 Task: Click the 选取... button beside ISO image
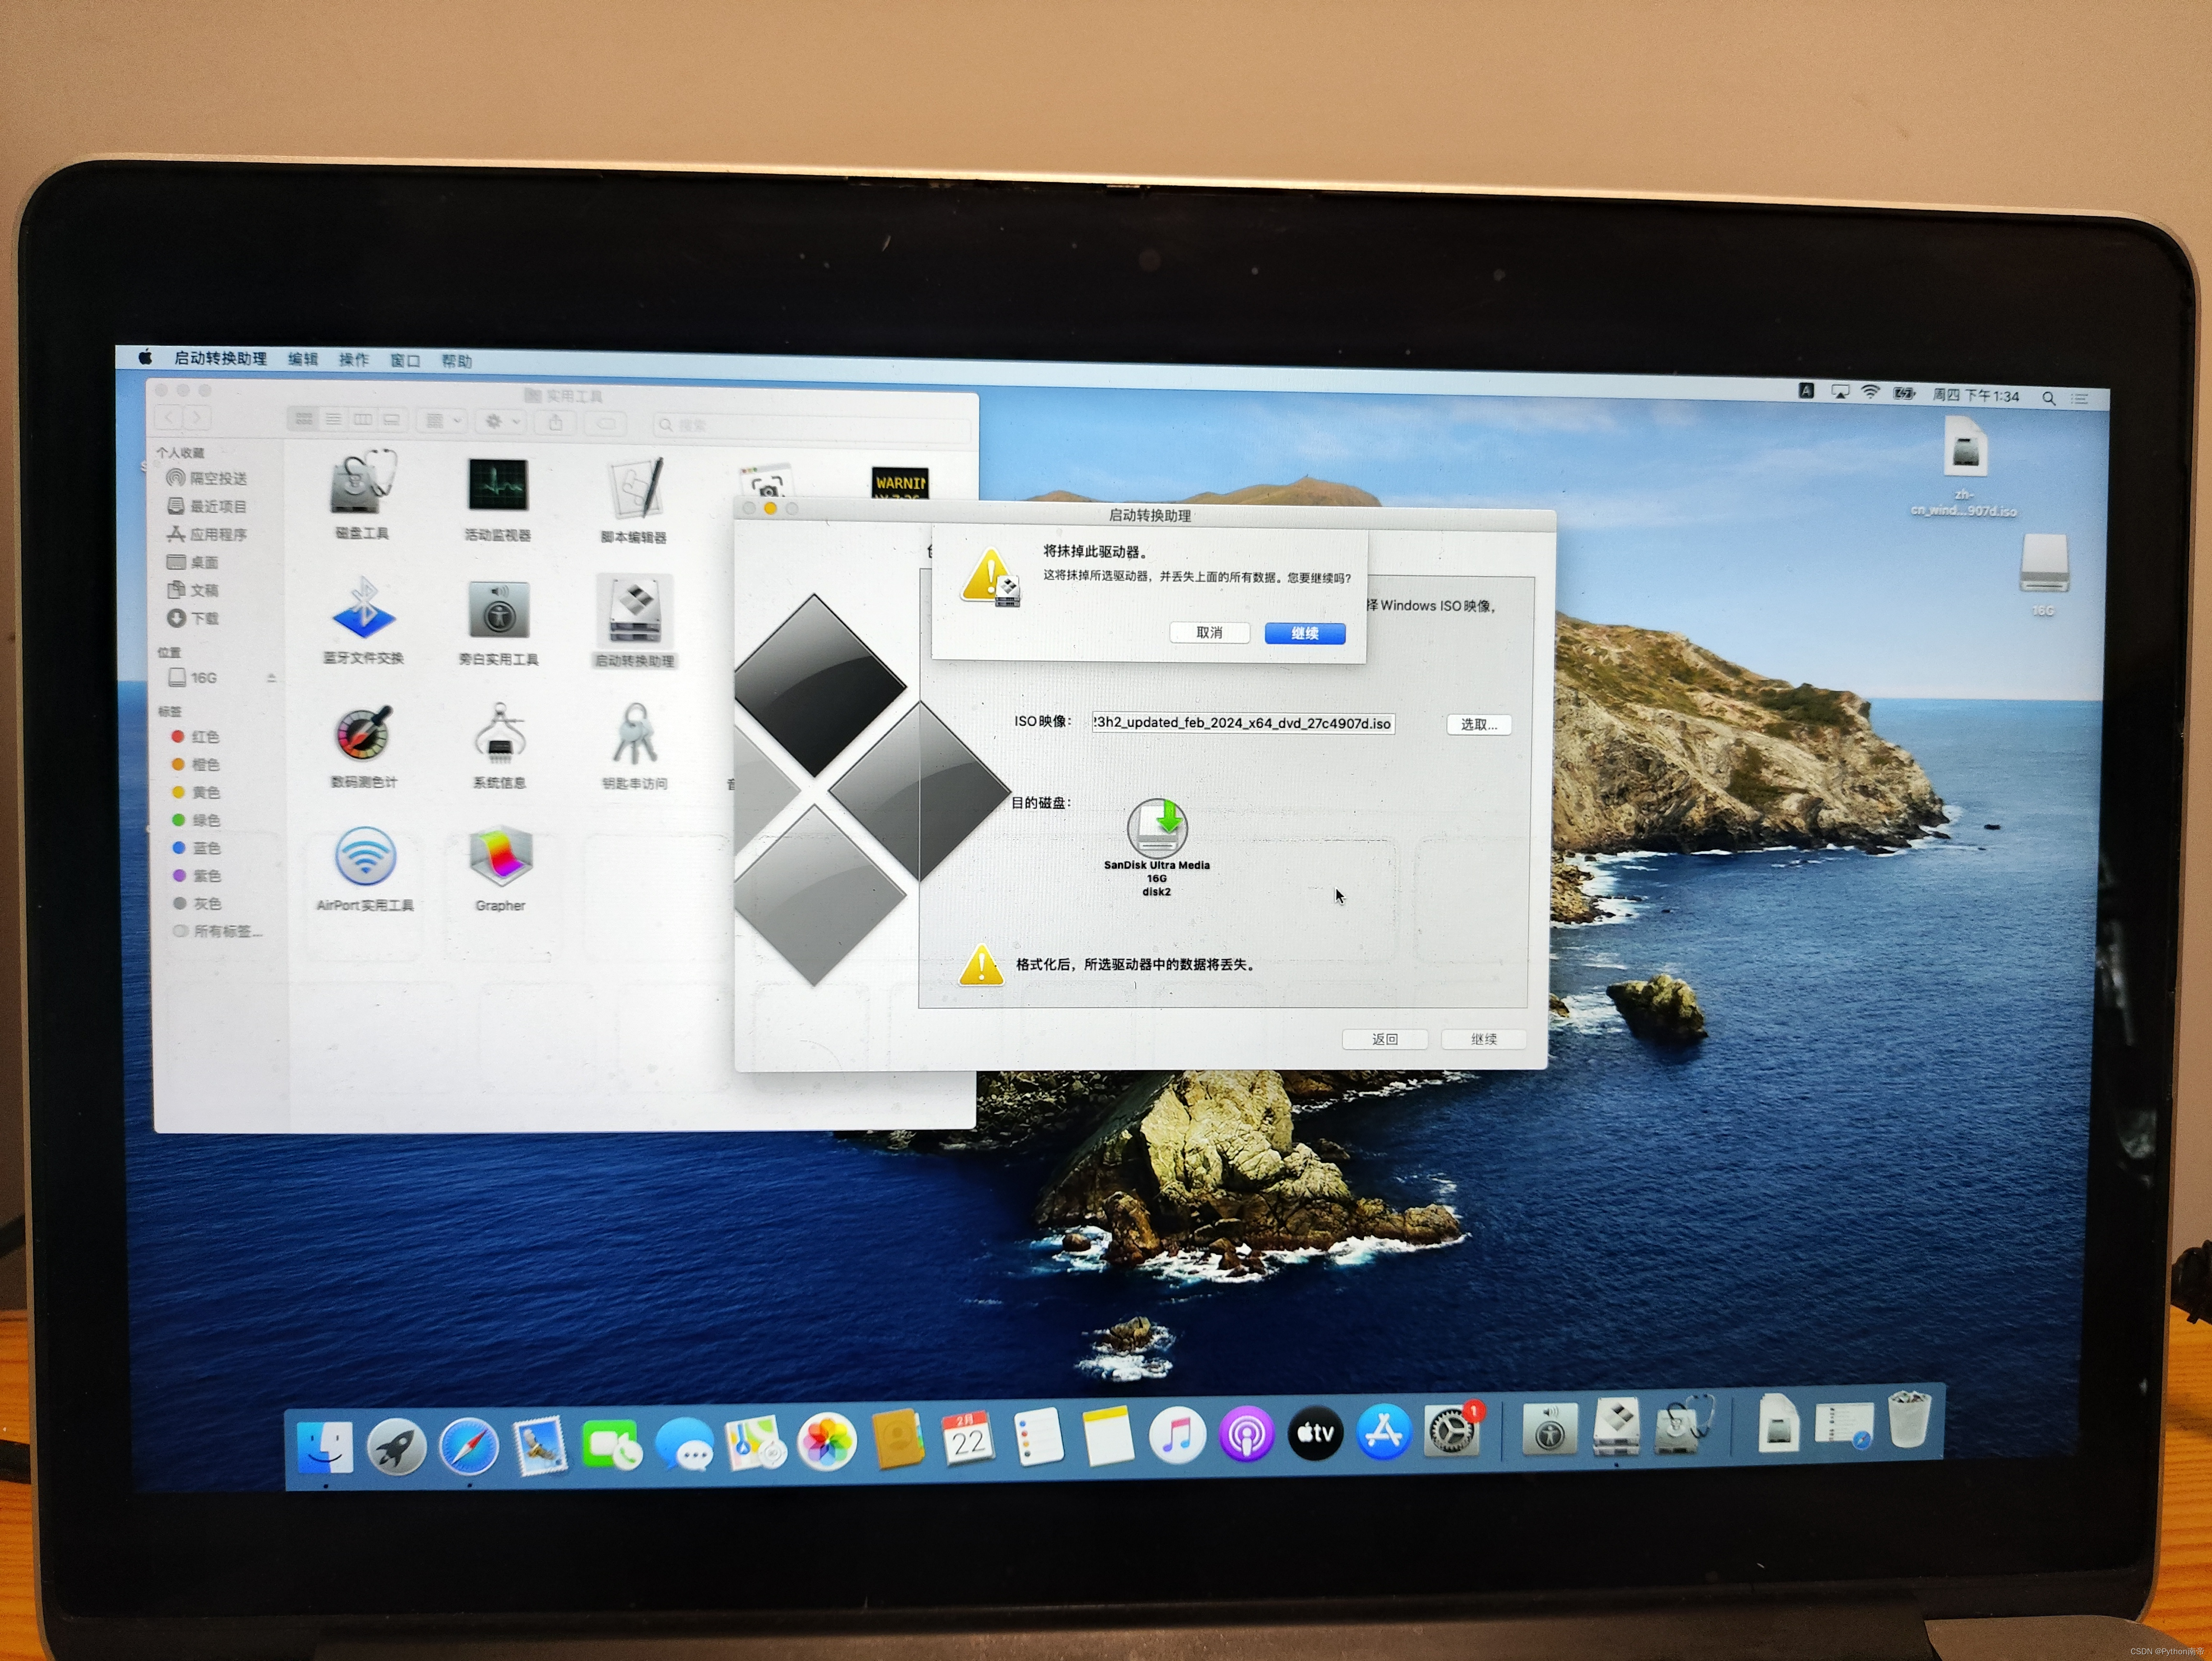(1478, 724)
